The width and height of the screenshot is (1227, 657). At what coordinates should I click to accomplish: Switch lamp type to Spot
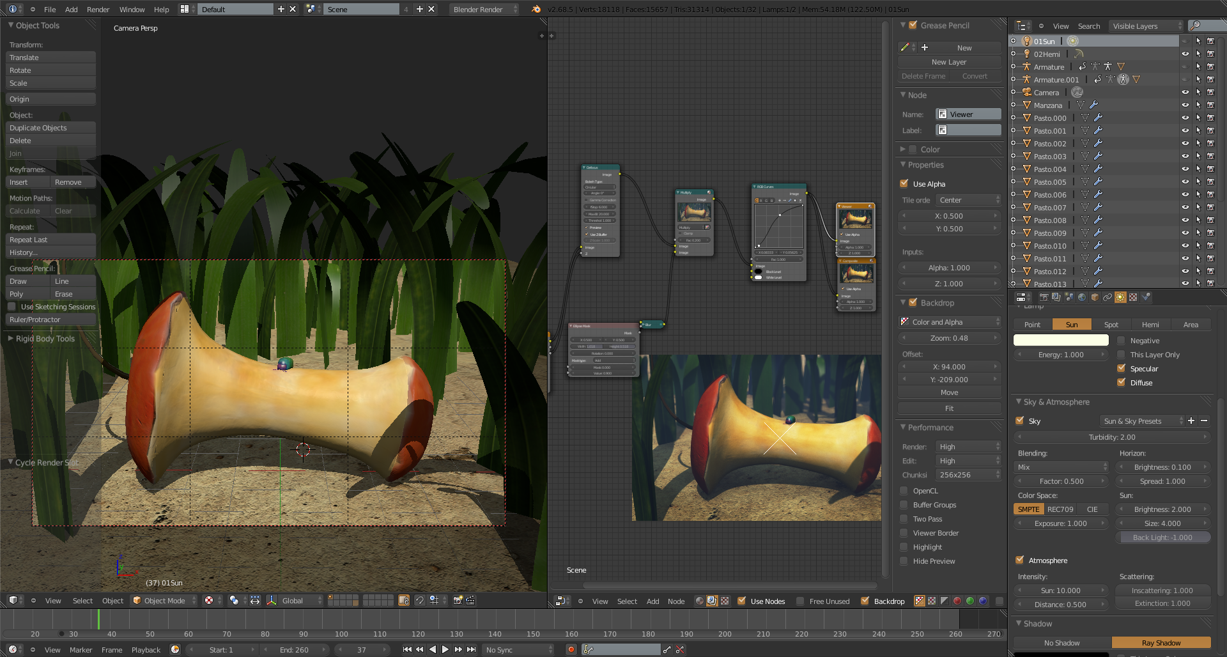tap(1111, 325)
